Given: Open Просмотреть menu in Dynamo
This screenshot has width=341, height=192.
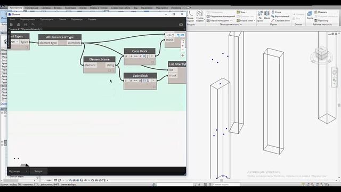Looking at the screenshot, I should click(x=47, y=19).
